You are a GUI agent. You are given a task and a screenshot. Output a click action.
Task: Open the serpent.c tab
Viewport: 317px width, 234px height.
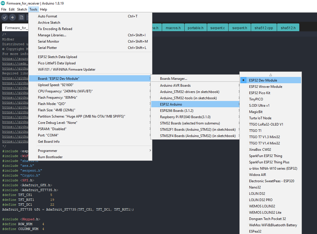point(217,28)
